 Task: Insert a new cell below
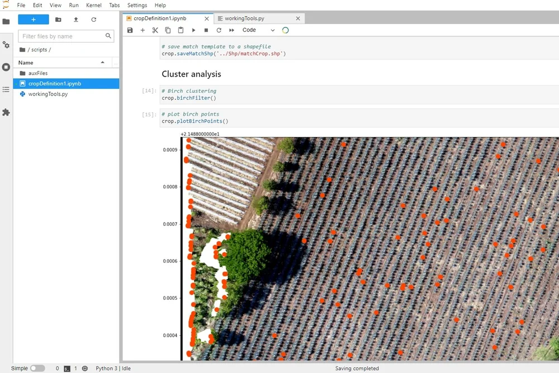point(142,30)
